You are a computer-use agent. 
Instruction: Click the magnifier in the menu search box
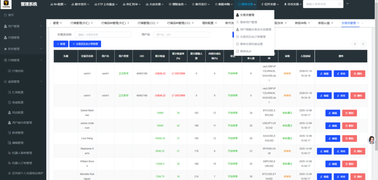340,4
